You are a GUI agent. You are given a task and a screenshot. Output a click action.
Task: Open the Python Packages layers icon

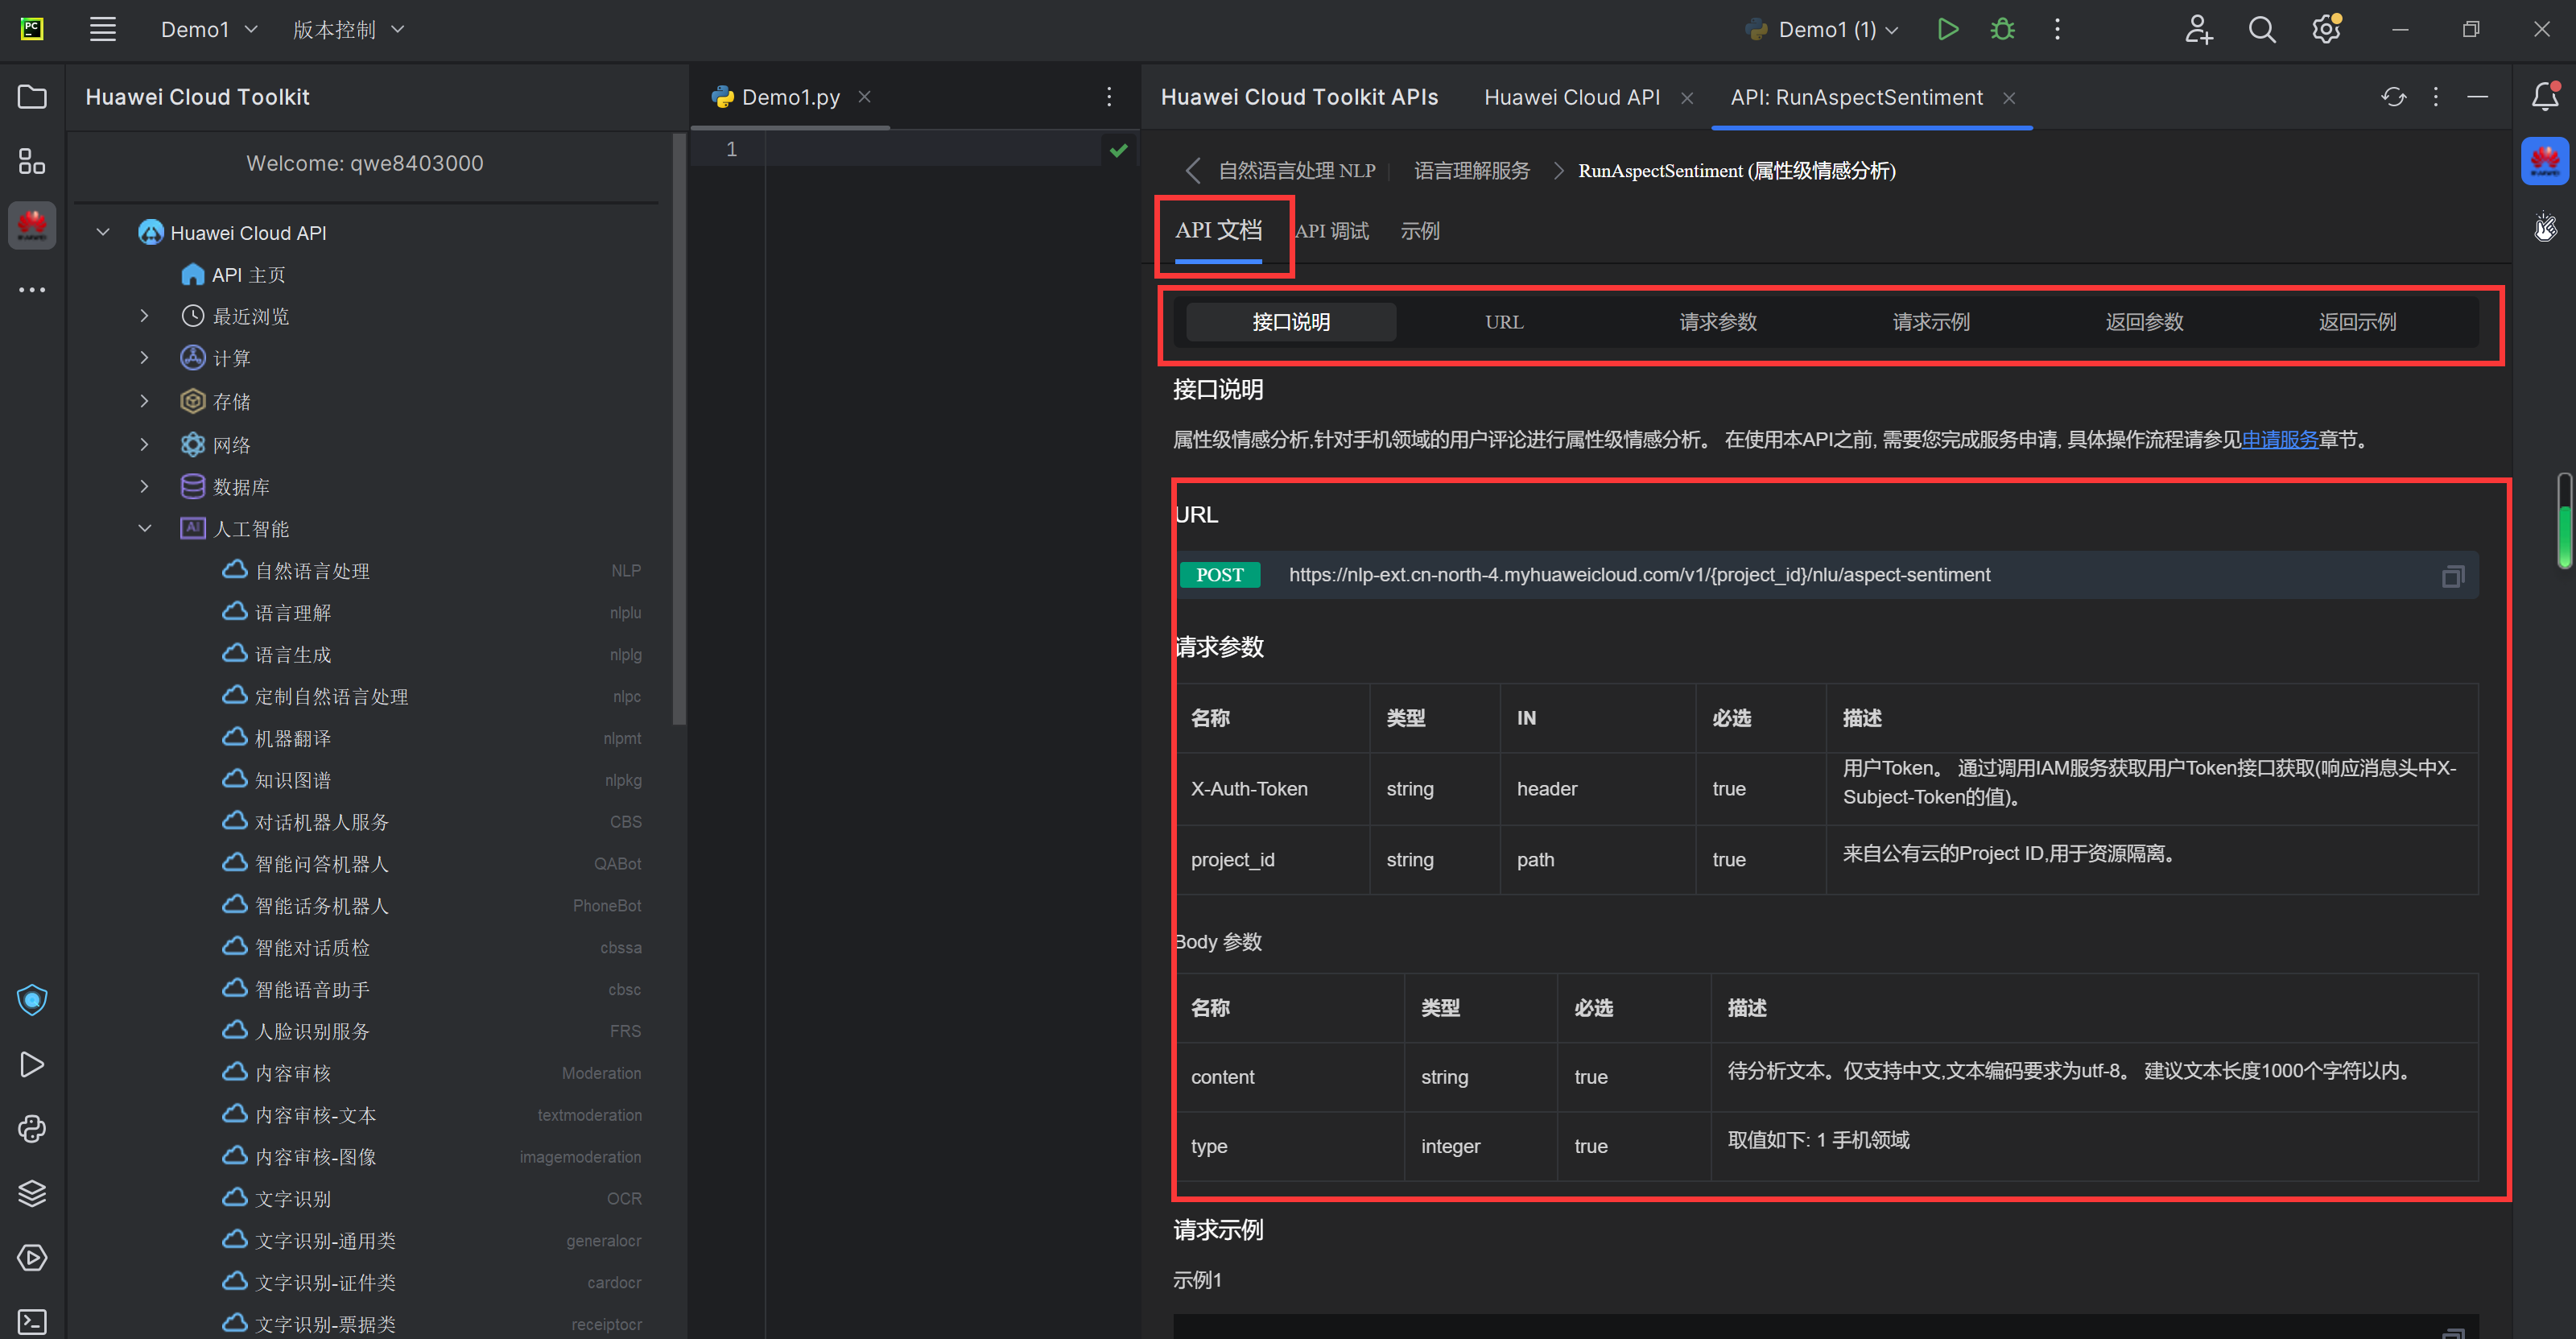point(32,1193)
